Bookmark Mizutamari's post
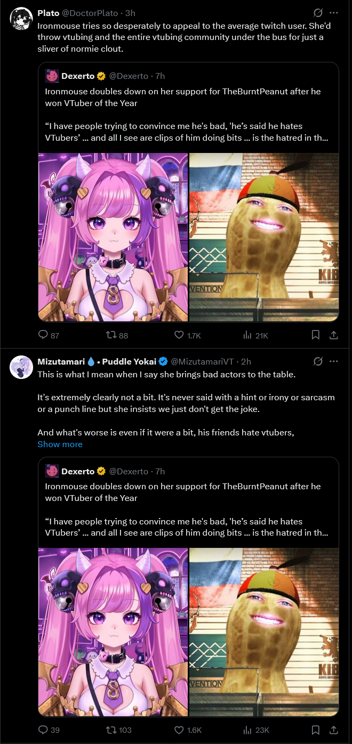Screen dimensions: 352x744 click(315, 730)
